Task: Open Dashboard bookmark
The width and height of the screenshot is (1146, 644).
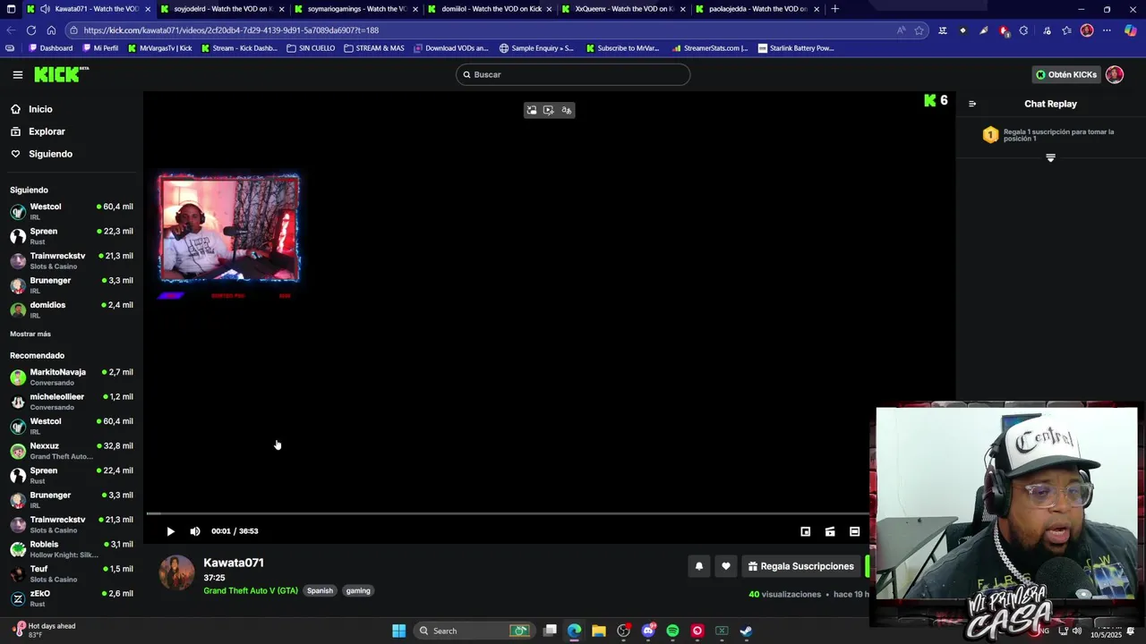Action: click(x=51, y=48)
